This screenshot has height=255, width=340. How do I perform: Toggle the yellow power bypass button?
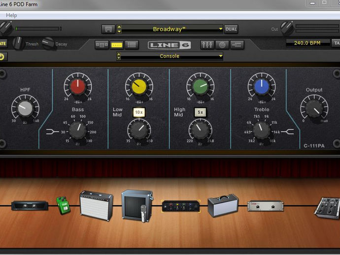[2, 57]
